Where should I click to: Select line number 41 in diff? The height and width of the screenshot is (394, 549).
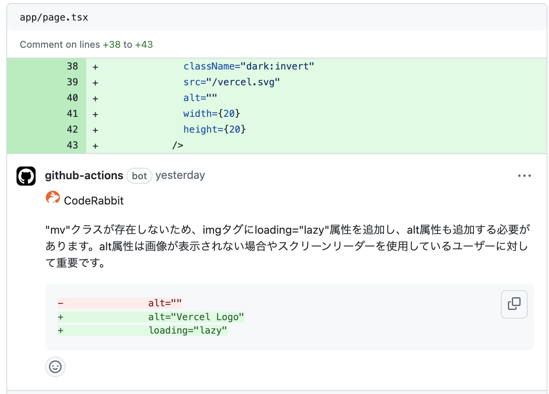pyautogui.click(x=72, y=113)
